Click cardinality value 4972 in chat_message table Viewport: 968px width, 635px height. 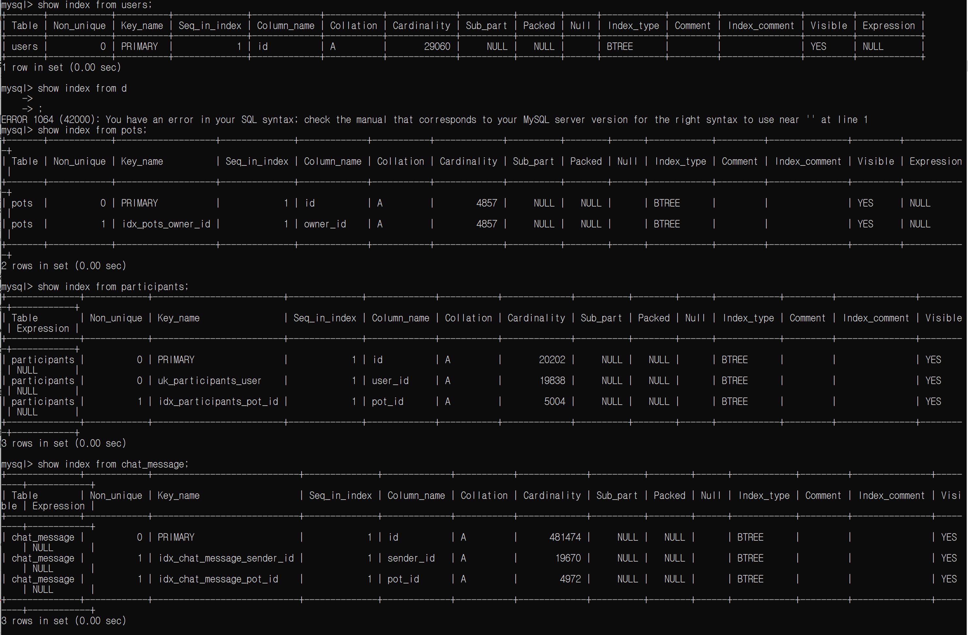click(x=570, y=579)
